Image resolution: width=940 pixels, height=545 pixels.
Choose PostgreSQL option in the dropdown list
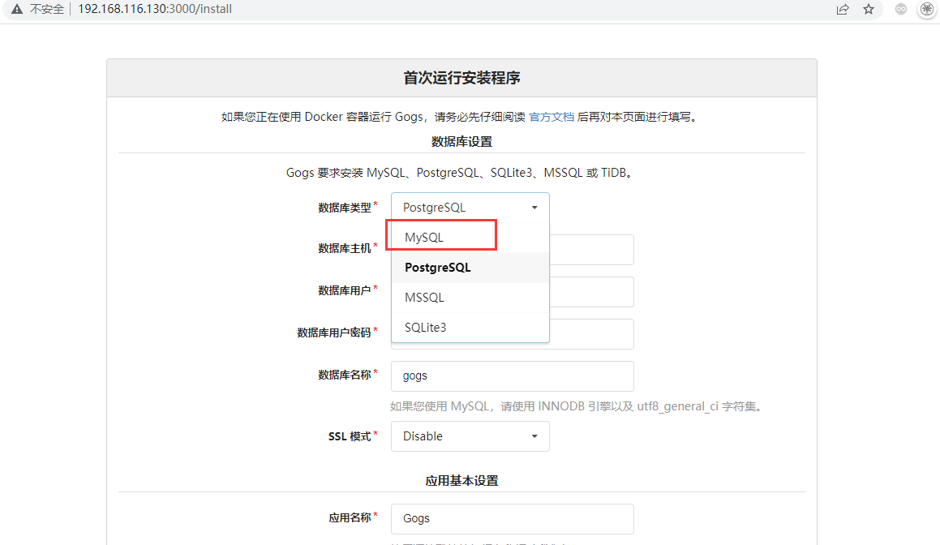(x=470, y=268)
